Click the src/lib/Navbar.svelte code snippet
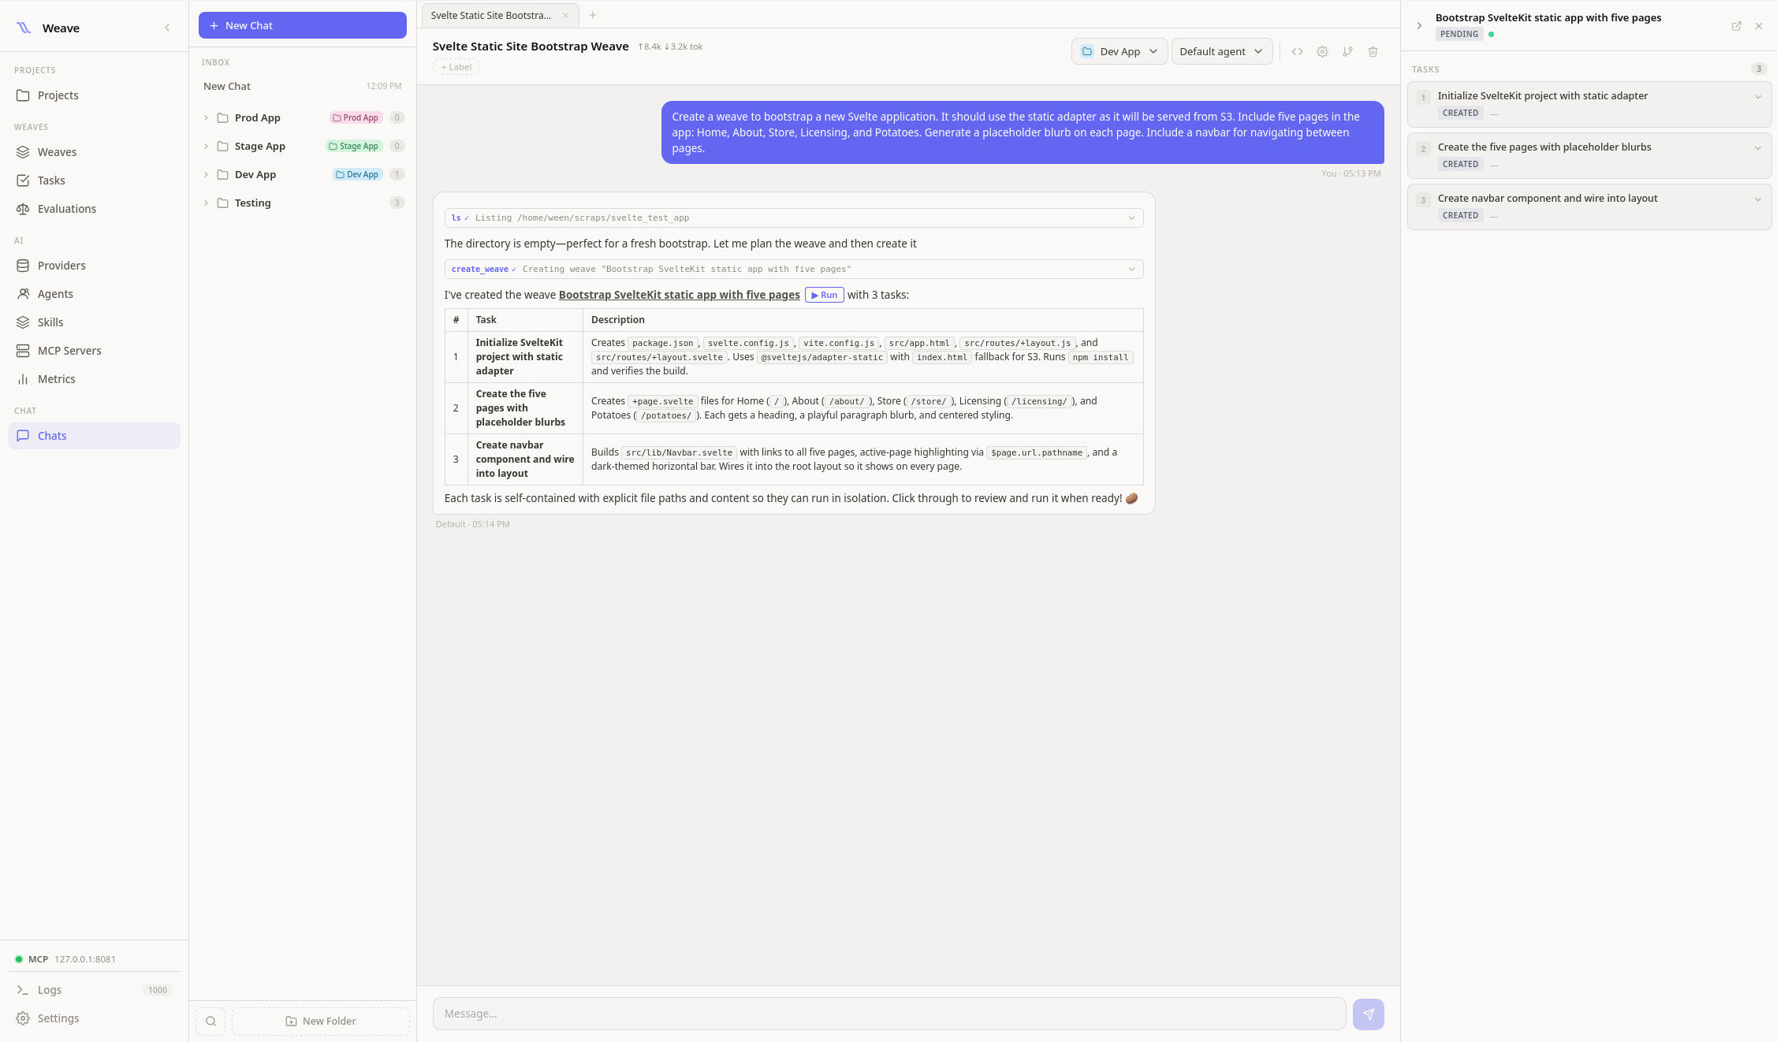 pos(679,452)
